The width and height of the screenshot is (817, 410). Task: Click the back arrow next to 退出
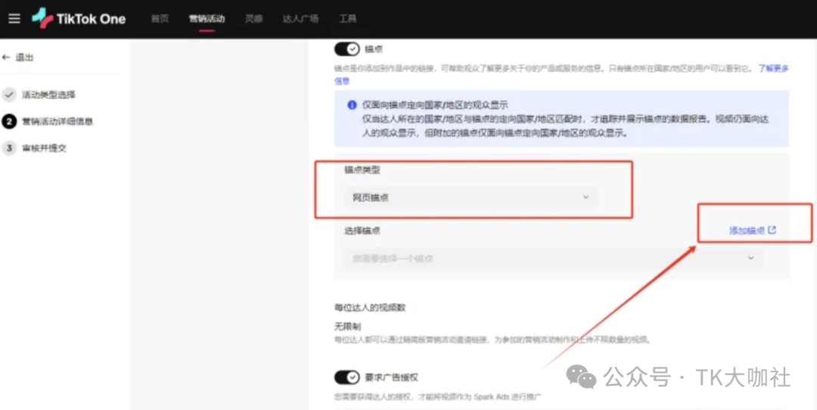point(6,57)
